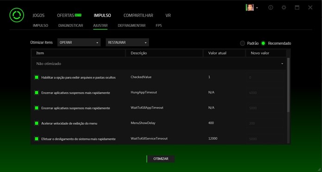Click the Otimizar itens label
Screen dimensions: 322x172
coord(41,43)
